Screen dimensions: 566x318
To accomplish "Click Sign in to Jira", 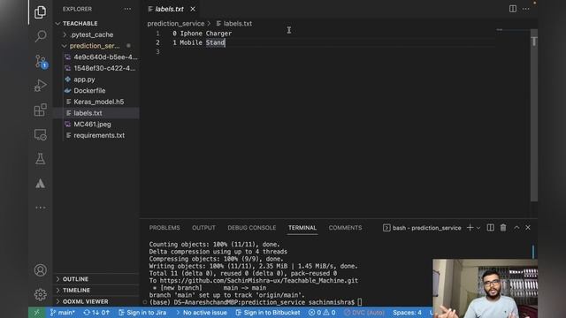I will tap(142, 313).
